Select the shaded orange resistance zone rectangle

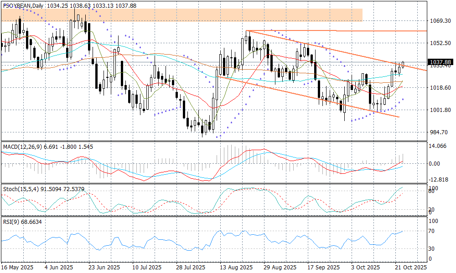(181, 15)
